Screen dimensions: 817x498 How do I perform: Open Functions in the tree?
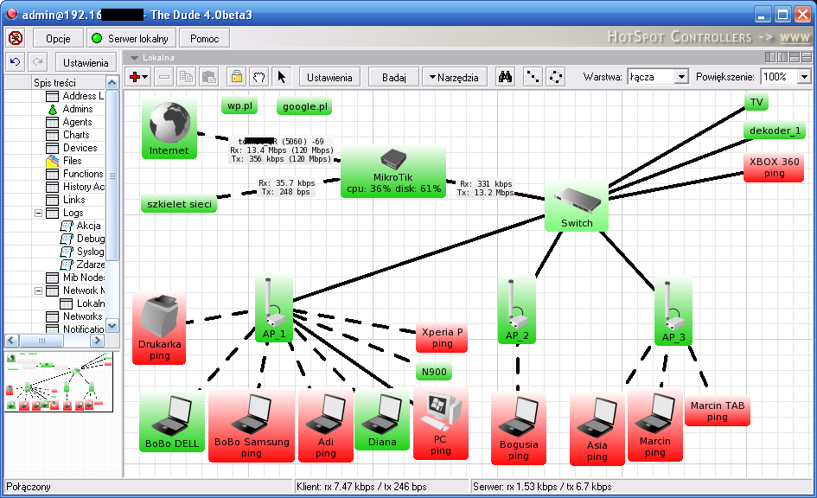83,174
